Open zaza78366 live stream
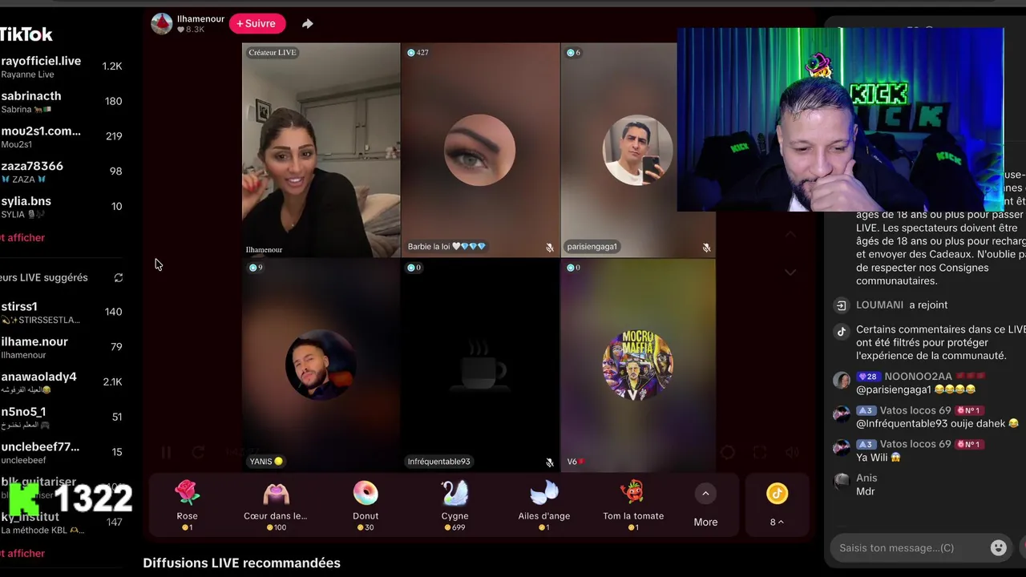 (x=63, y=172)
